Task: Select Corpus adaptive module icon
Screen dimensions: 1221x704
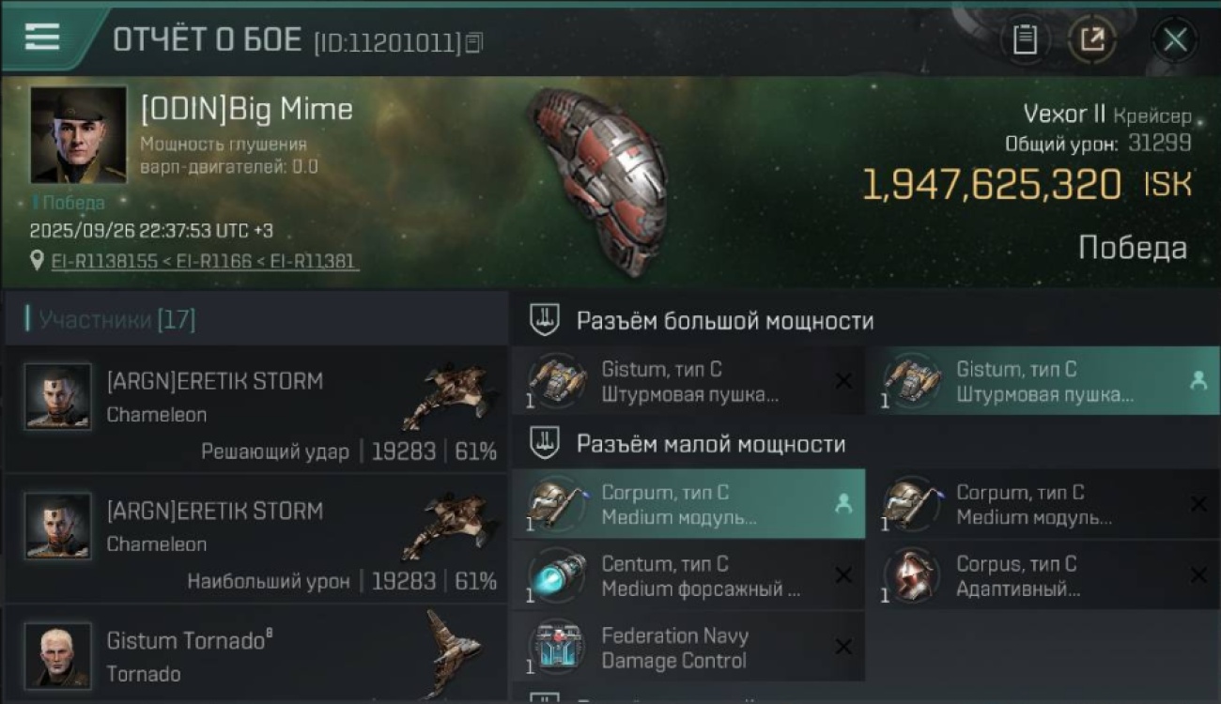Action: (x=911, y=576)
